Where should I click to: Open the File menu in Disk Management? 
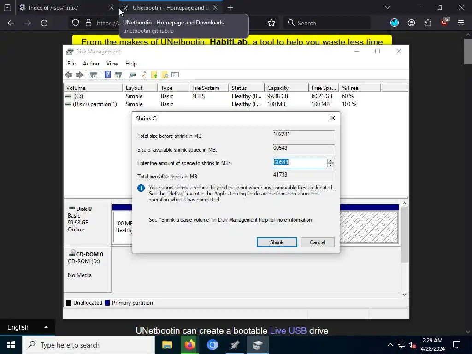coord(71,64)
